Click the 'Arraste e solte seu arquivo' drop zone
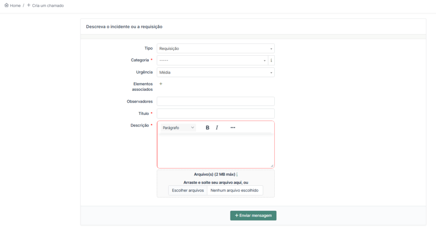This screenshot has width=436, height=241. 215,182
